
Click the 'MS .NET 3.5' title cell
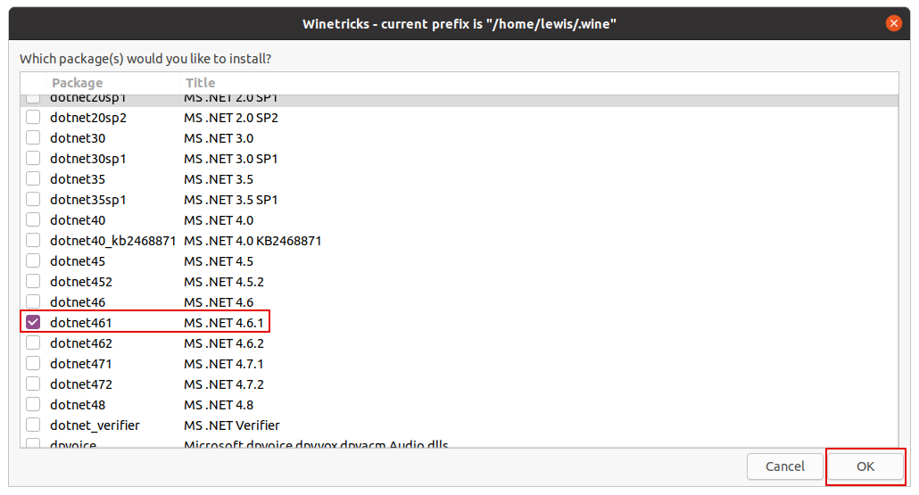(219, 179)
